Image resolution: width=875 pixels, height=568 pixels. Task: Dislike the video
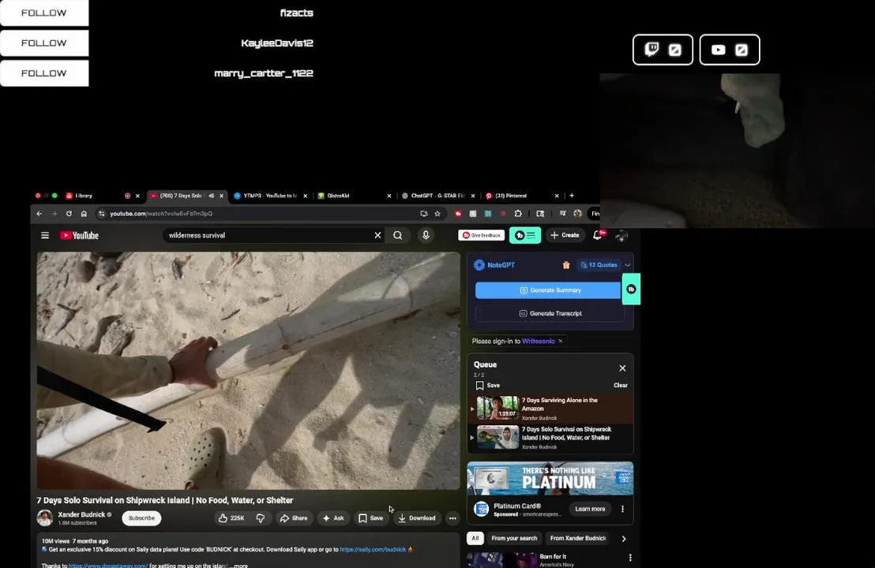coord(261,518)
